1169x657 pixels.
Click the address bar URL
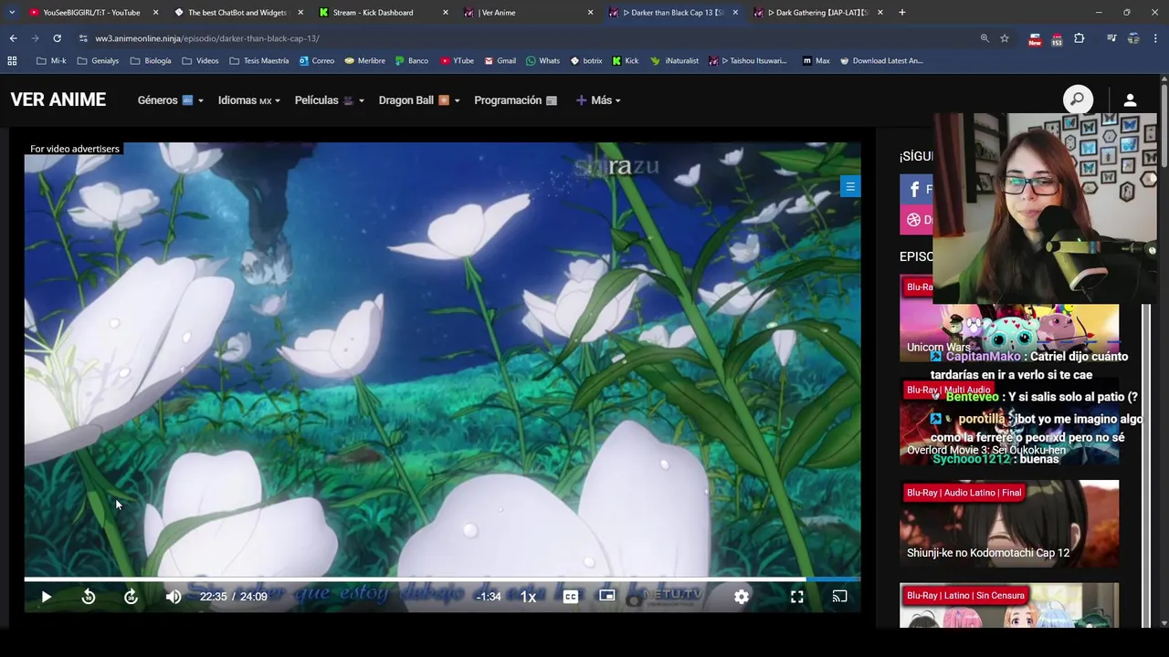[207, 38]
